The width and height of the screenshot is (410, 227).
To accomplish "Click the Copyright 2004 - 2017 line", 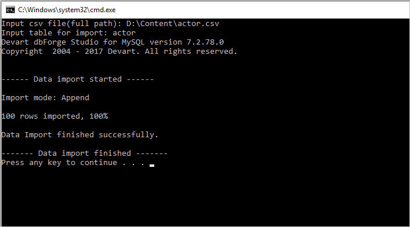I will point(119,52).
